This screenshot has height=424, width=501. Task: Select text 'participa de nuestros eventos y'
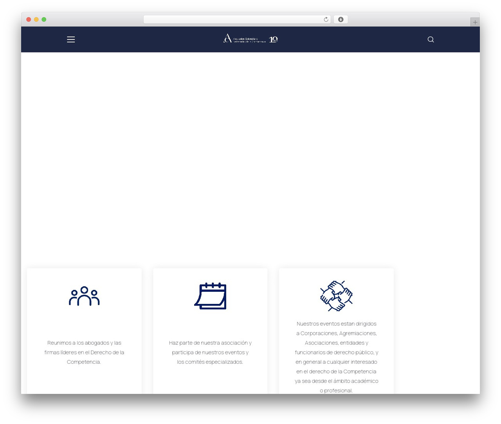210,352
